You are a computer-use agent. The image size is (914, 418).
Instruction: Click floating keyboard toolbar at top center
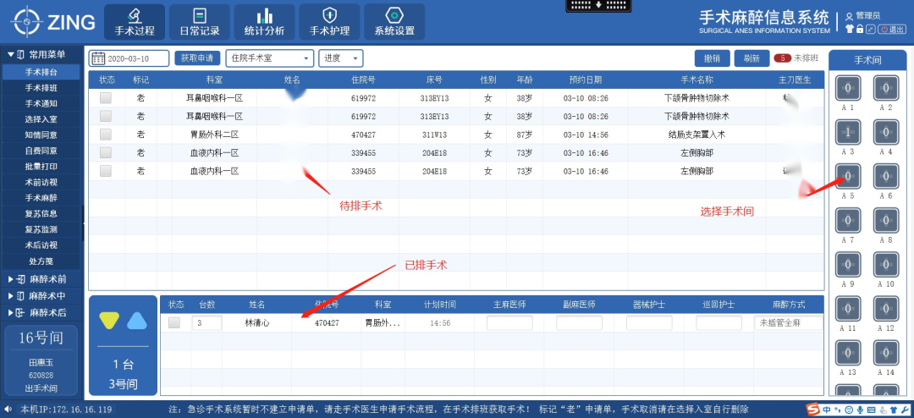pos(598,6)
